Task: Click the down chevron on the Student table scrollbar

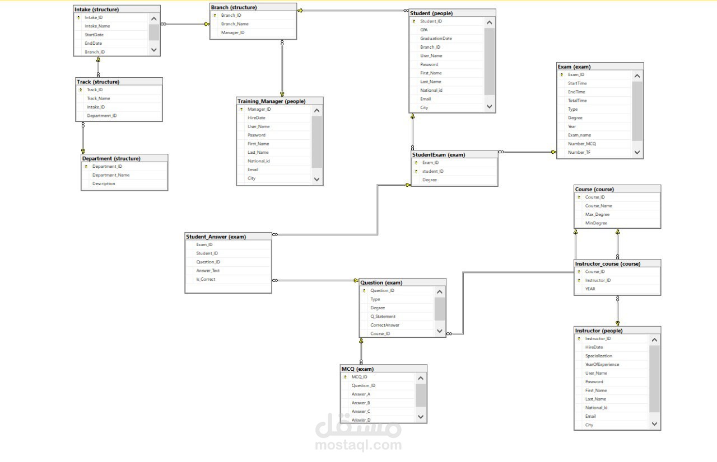Action: (488, 107)
